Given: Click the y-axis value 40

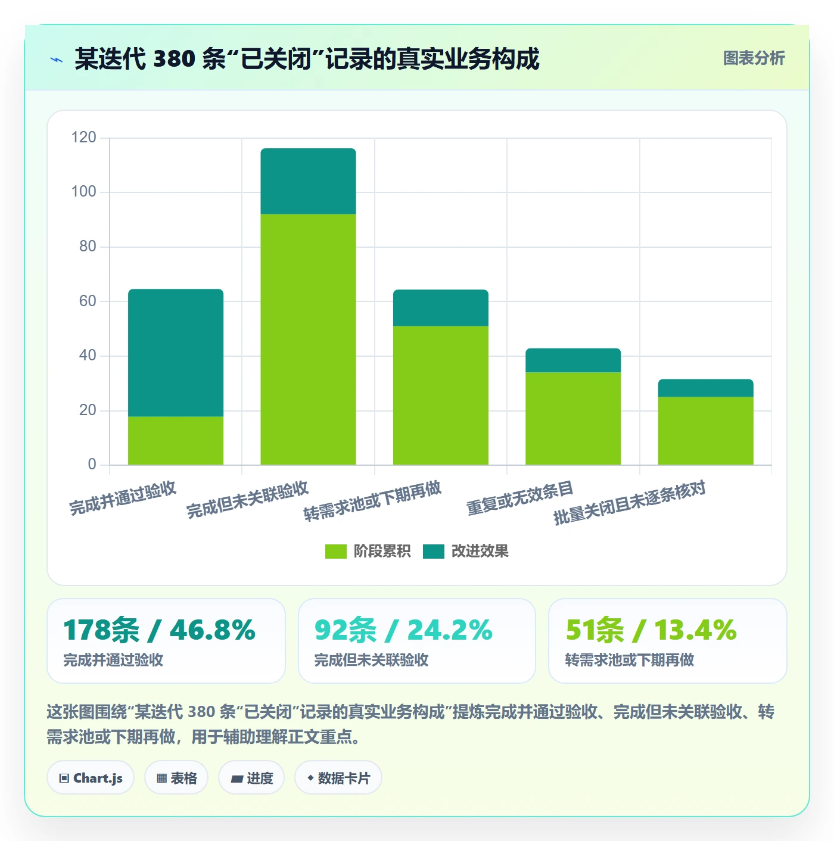Looking at the screenshot, I should click(88, 356).
